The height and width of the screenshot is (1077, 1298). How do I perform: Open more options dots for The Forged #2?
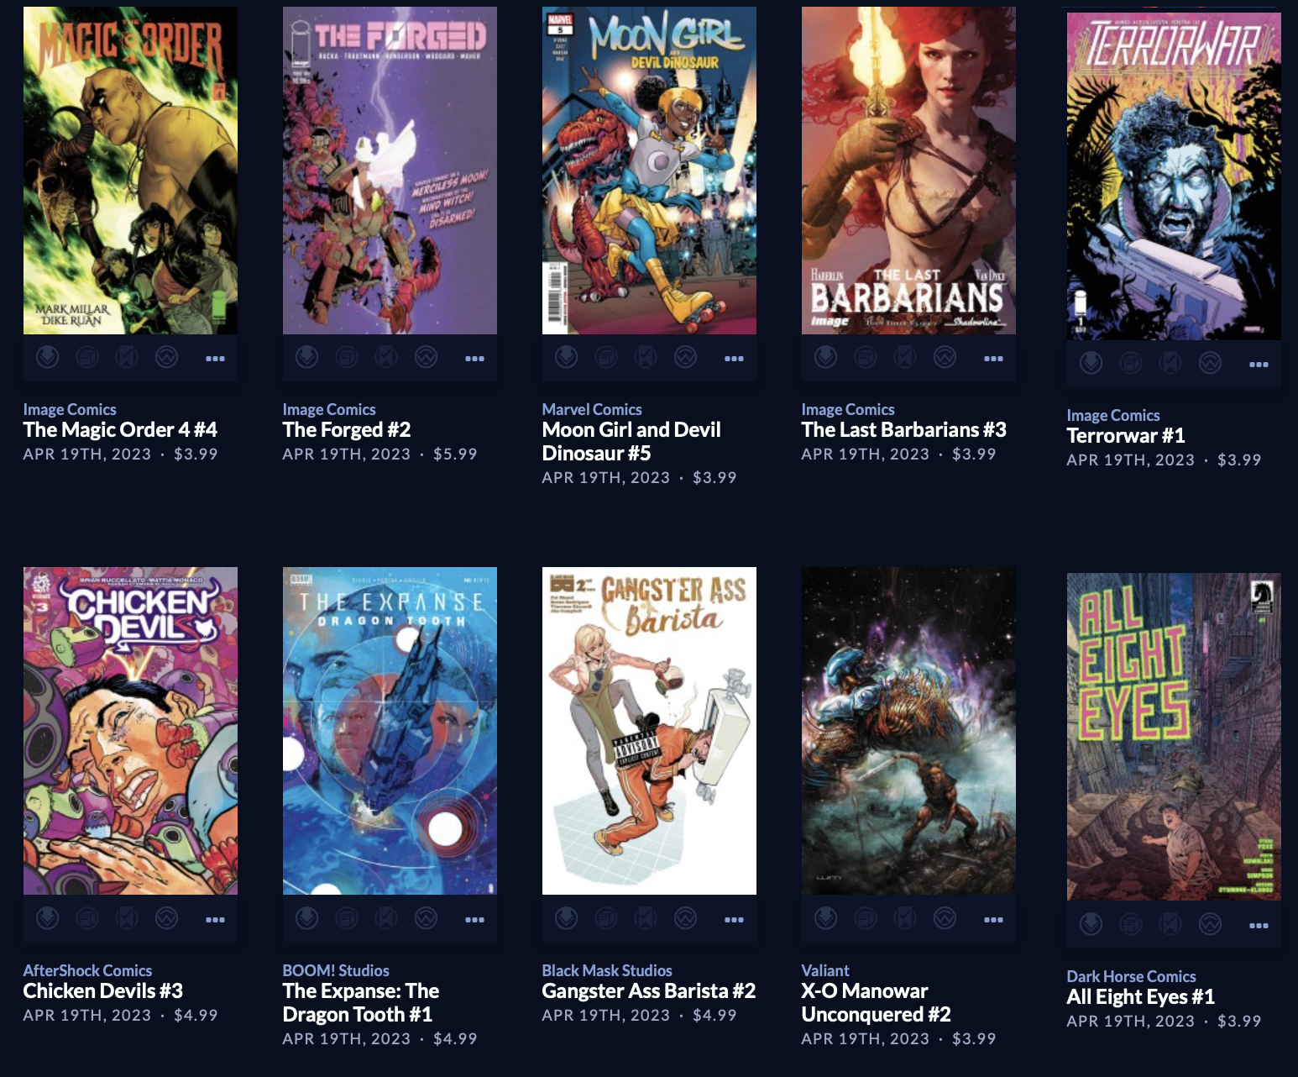pos(475,359)
